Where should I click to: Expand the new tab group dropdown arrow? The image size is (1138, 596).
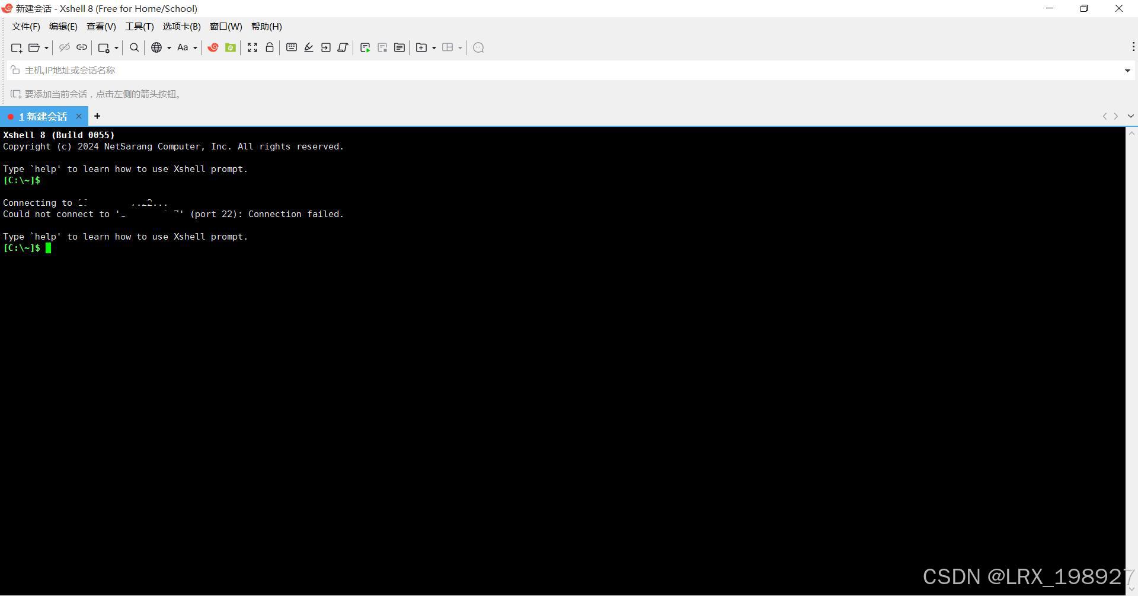434,48
